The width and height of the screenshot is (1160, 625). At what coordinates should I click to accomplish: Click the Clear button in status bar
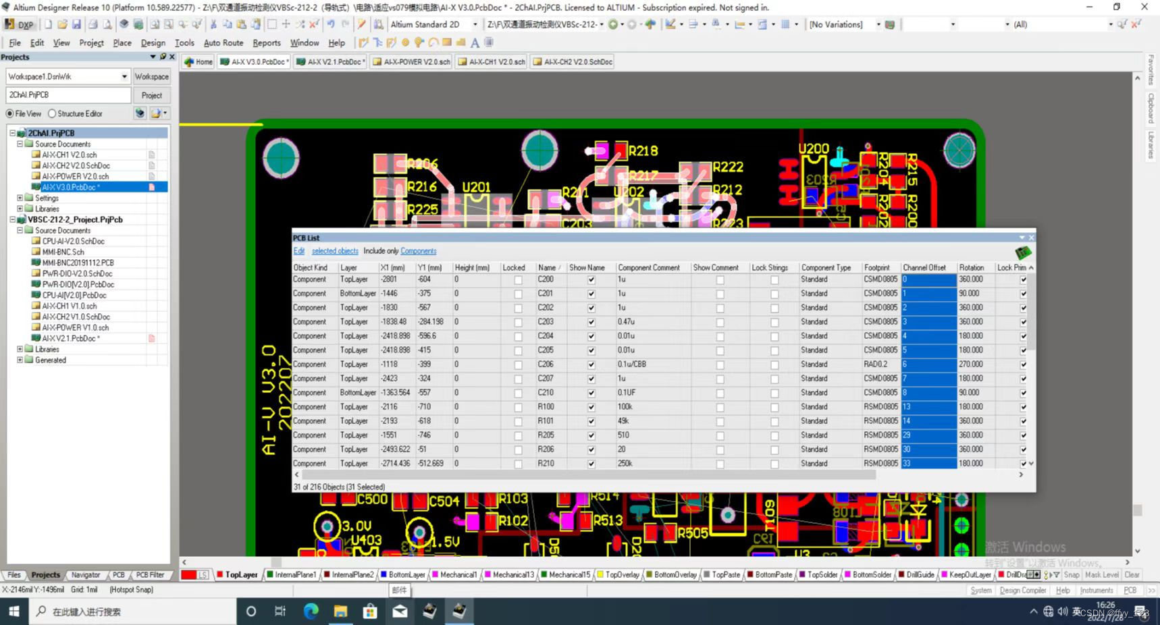1132,575
